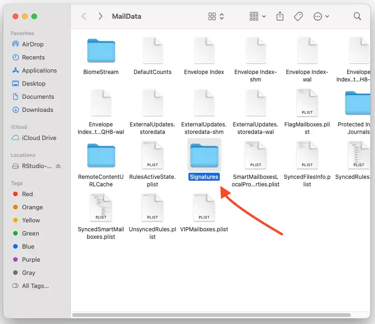
Task: Expand the More actions ellipsis menu
Action: [x=321, y=16]
